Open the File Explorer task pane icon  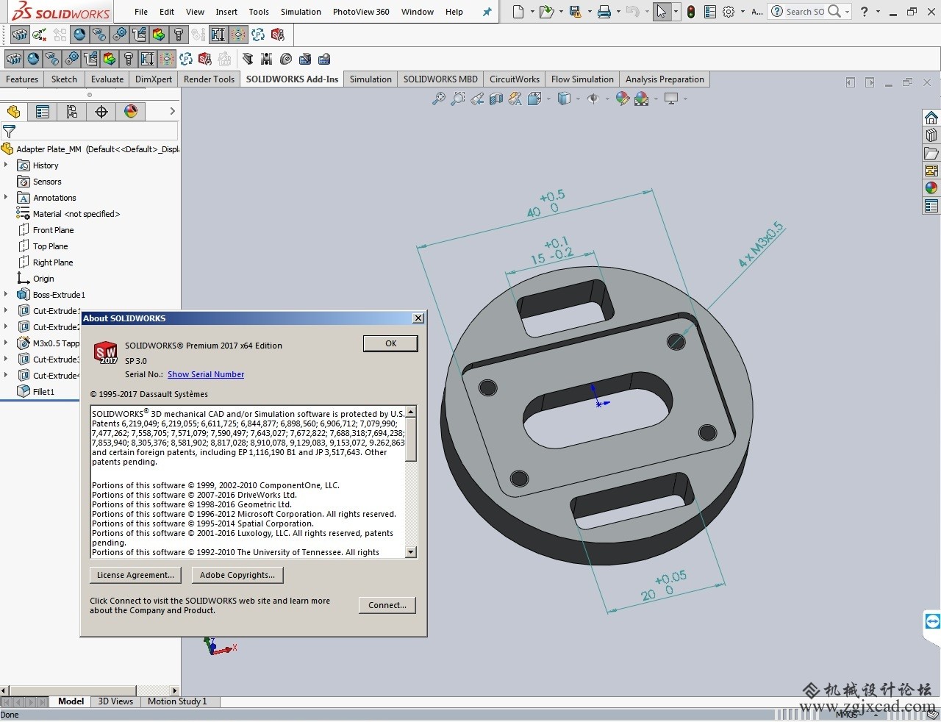click(x=931, y=153)
